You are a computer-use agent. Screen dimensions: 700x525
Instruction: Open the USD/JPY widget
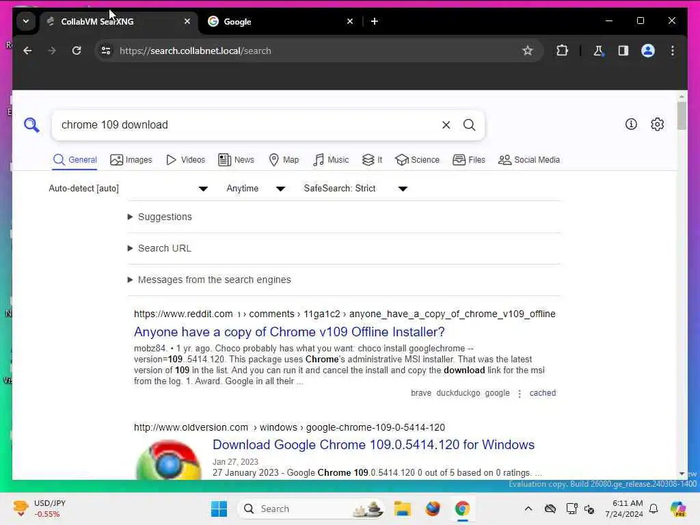[39, 509]
